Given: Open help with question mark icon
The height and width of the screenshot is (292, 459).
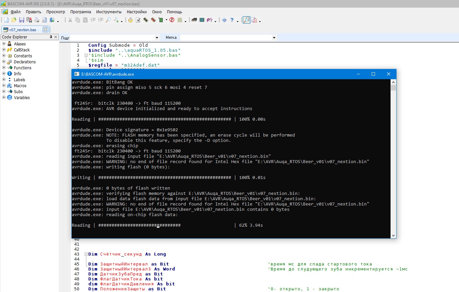Looking at the screenshot, I should point(232,20).
